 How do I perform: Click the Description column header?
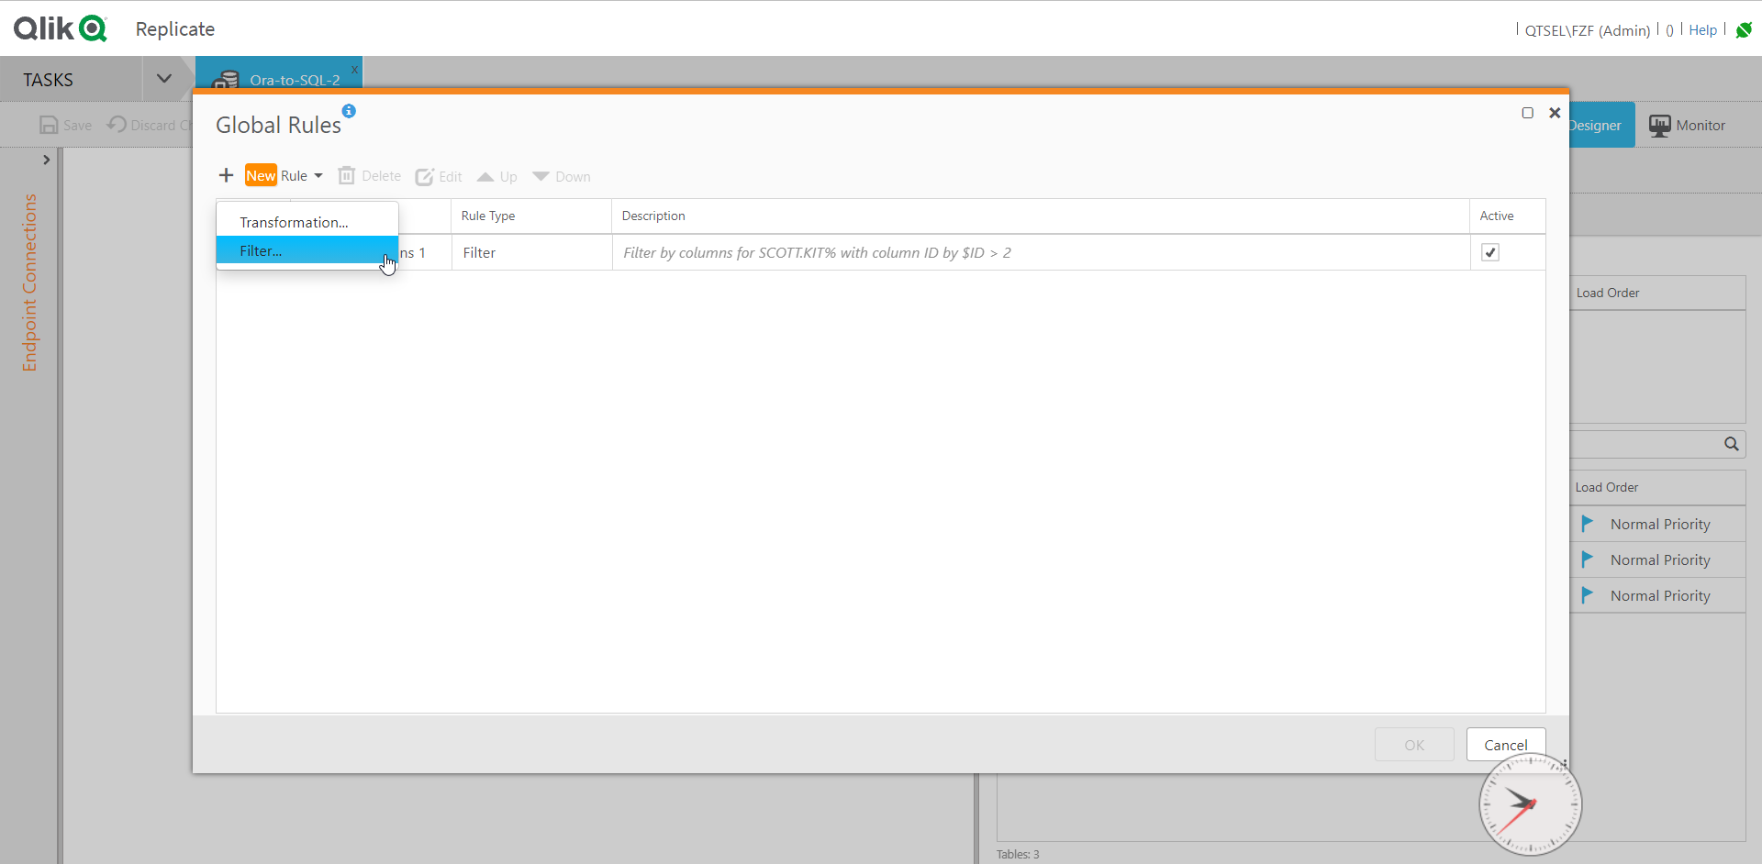[1041, 216]
